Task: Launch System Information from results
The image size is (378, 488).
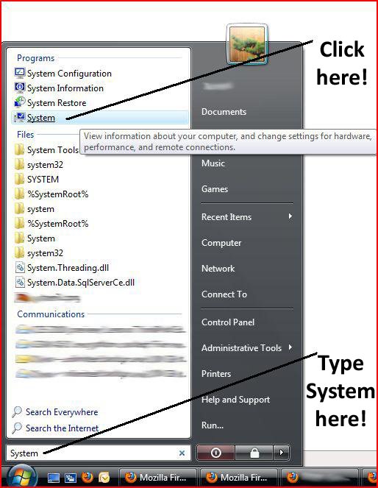Action: [x=59, y=88]
